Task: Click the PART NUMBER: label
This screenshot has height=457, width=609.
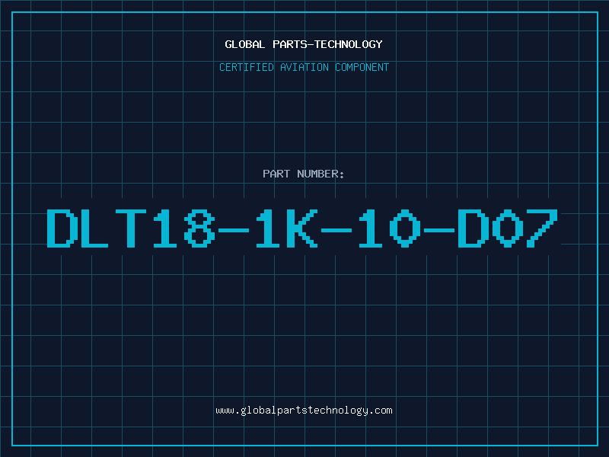Action: [303, 174]
